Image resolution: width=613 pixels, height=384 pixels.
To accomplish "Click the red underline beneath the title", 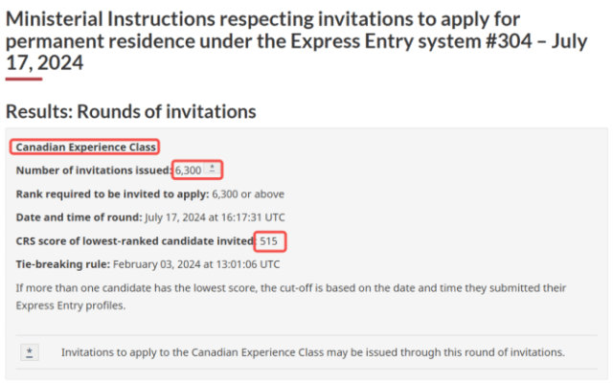I will click(24, 79).
